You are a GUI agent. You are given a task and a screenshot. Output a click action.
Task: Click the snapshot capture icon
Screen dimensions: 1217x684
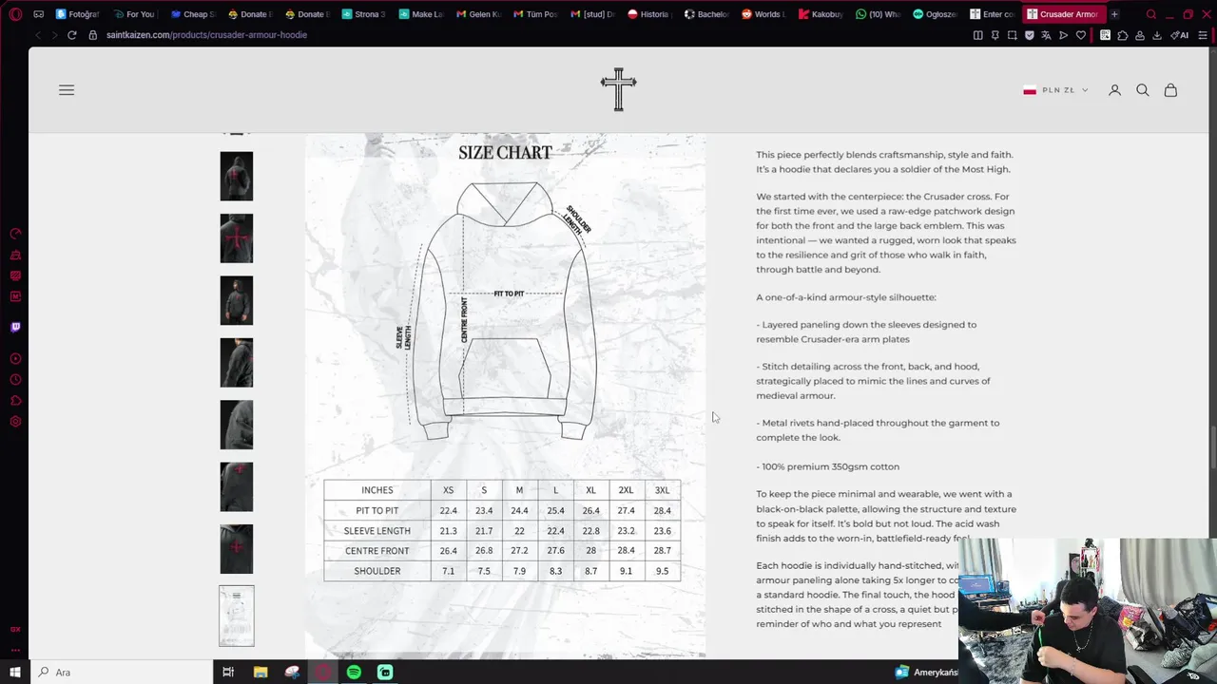pos(1012,35)
